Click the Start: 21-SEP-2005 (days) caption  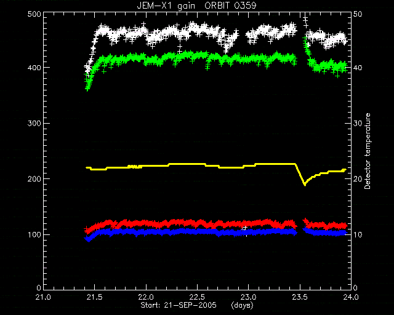(x=197, y=305)
